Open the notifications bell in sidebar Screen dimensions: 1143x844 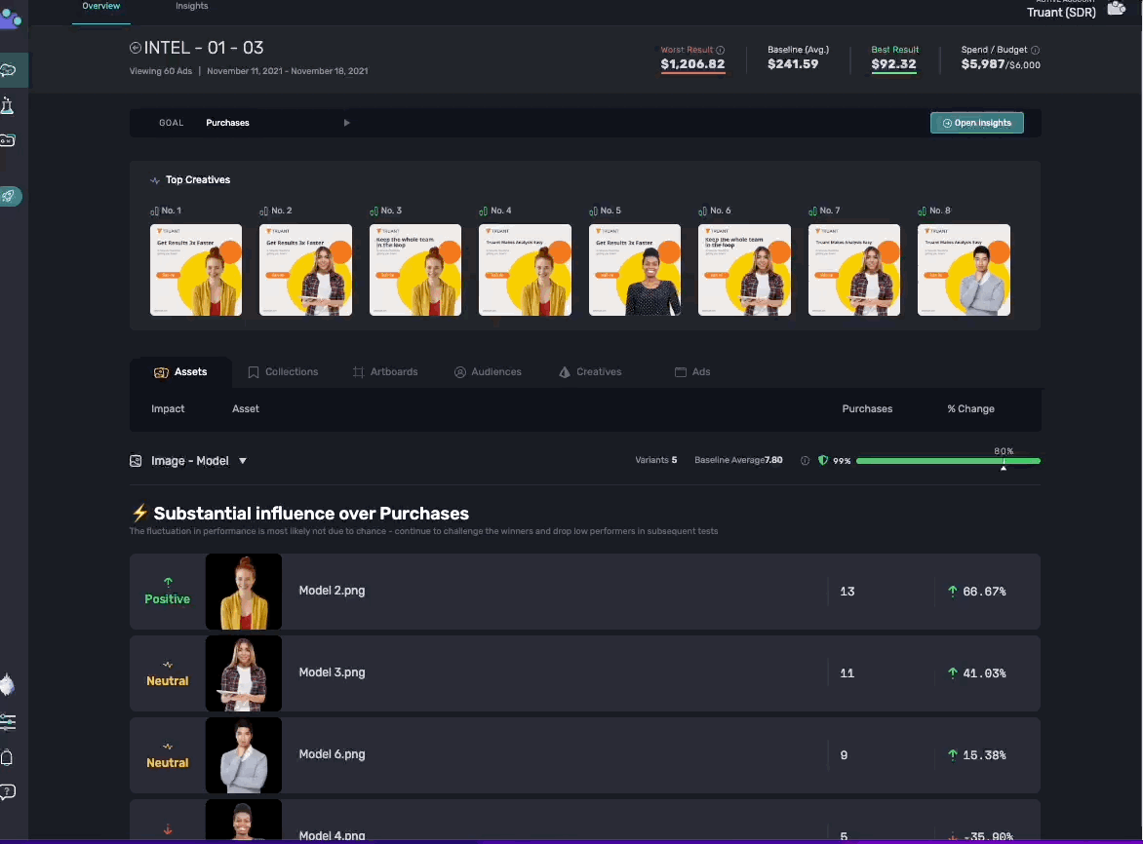click(x=8, y=758)
